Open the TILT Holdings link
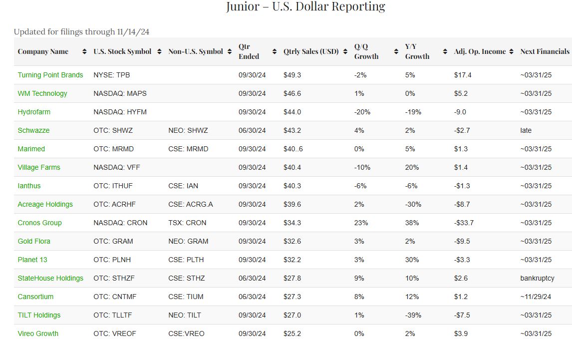The height and width of the screenshot is (339, 572). click(39, 315)
